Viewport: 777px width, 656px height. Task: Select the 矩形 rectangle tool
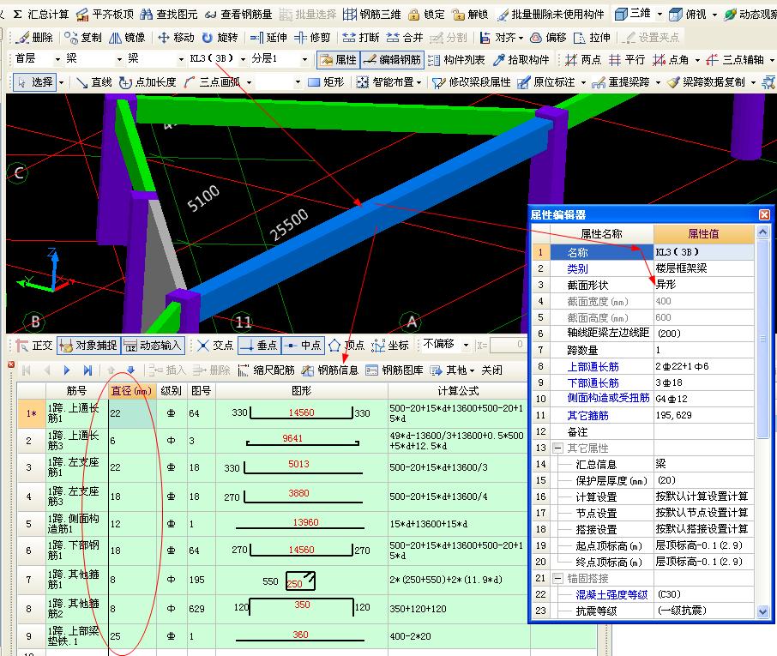(x=326, y=82)
